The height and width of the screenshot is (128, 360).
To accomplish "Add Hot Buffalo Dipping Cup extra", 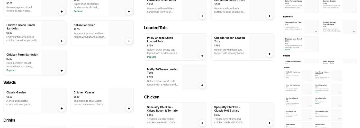I will tap(310, 79).
